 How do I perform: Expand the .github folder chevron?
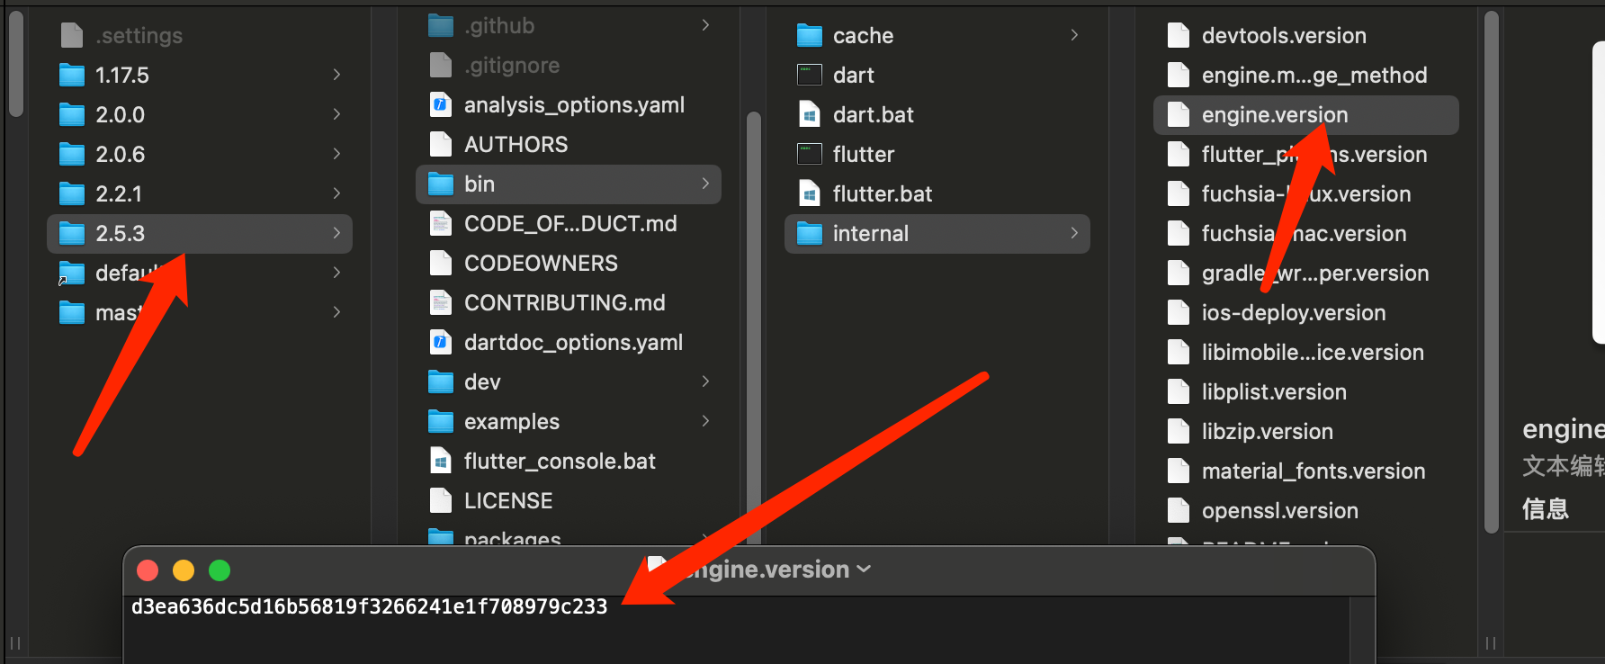[x=705, y=25]
